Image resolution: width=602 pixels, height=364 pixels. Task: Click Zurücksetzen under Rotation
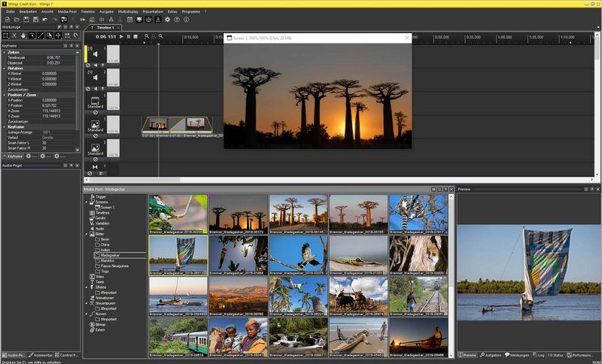click(x=18, y=89)
